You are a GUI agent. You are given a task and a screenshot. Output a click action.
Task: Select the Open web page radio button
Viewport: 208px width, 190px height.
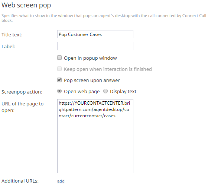59,91
